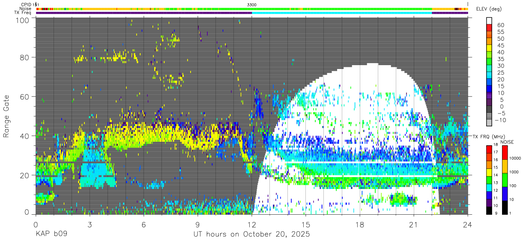Select NOISE amber swatch between 1000 and 10000
The height and width of the screenshot is (243, 526).
point(505,166)
